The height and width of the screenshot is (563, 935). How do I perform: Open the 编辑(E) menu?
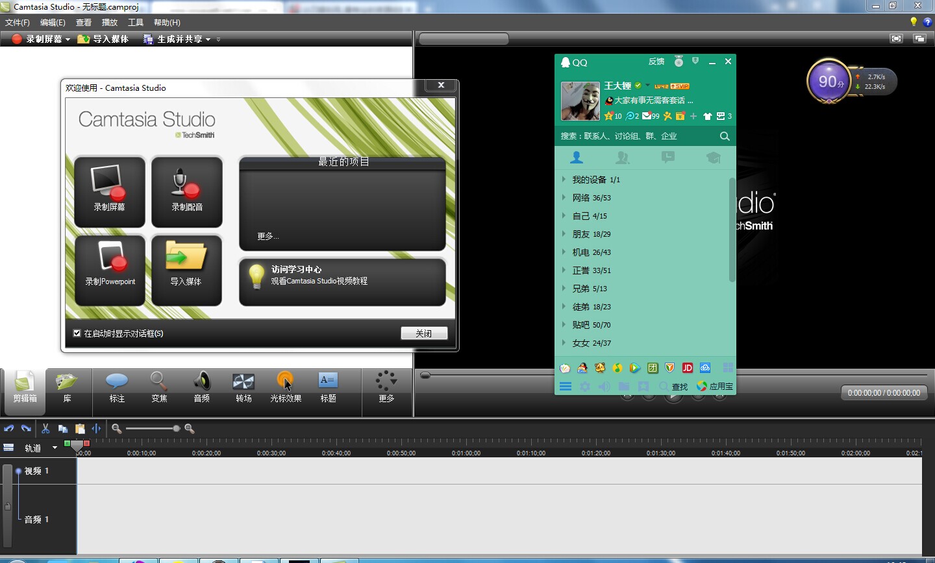point(53,22)
